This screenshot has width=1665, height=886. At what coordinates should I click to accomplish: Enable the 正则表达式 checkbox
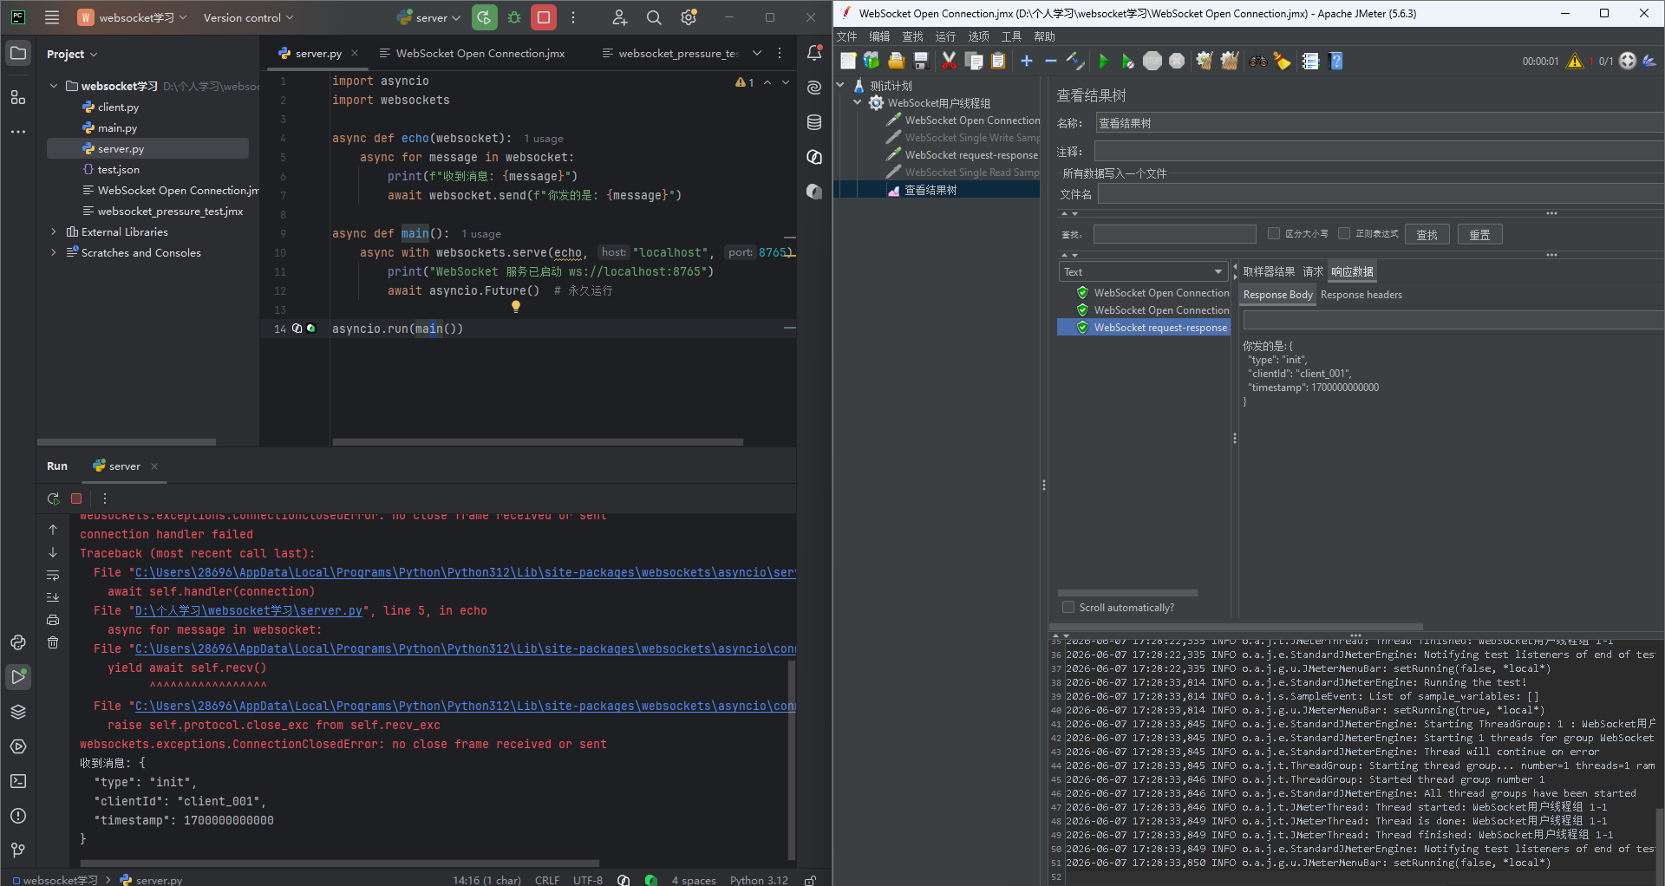[x=1343, y=233]
